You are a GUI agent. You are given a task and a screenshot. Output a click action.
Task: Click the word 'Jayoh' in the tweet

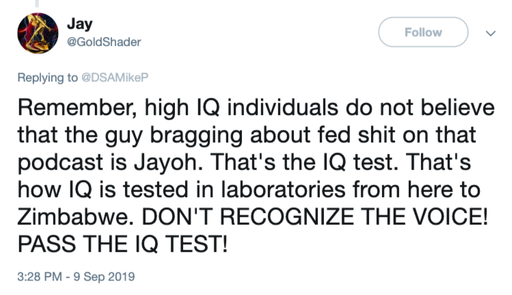coord(200,165)
